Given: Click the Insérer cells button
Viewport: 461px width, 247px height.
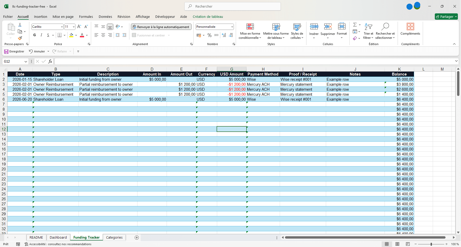Looking at the screenshot, I should (314, 30).
